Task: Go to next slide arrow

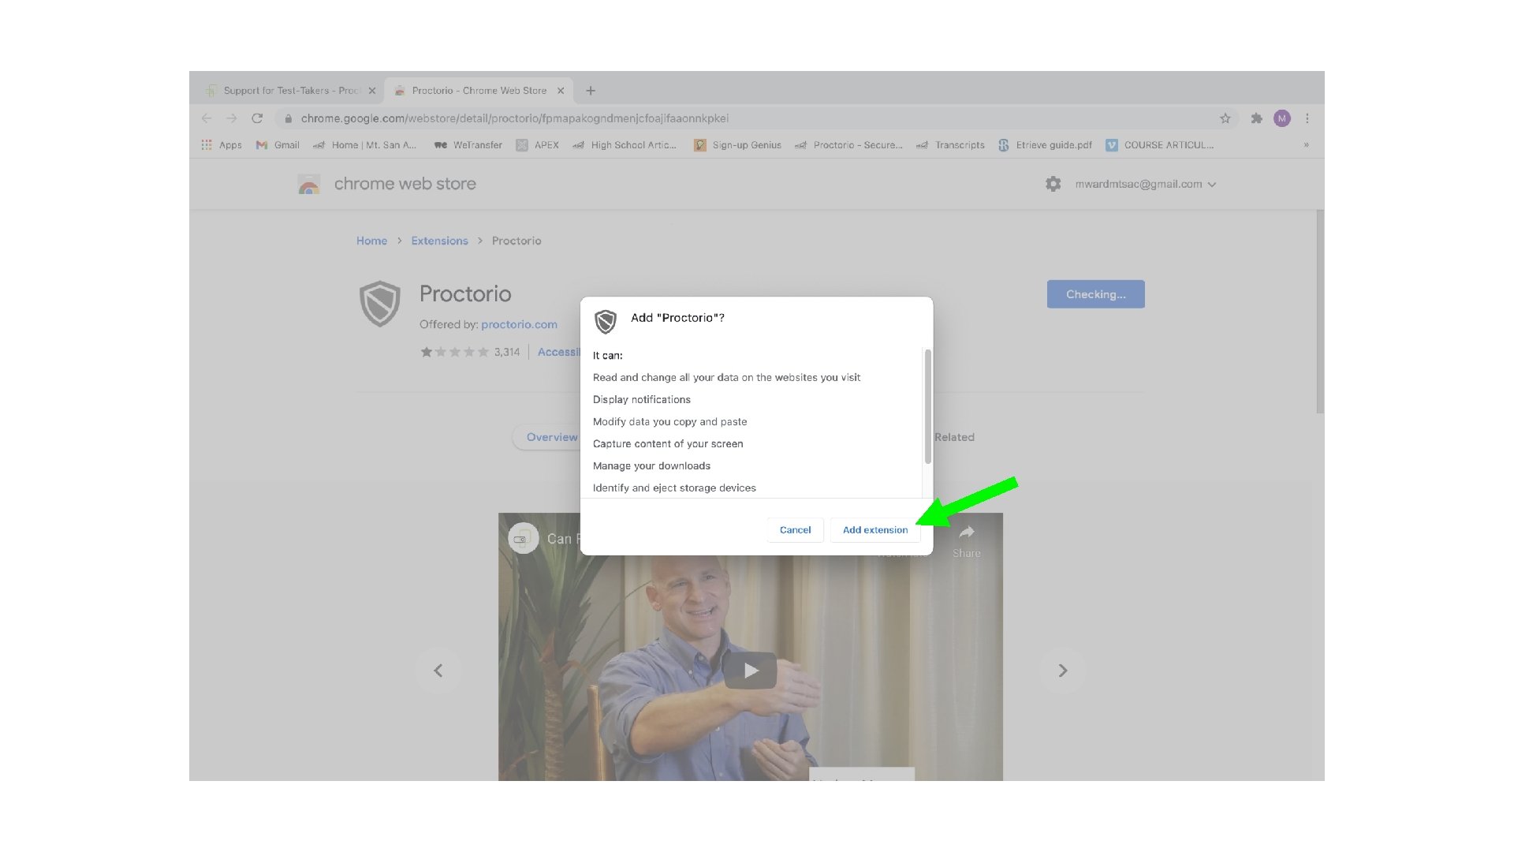Action: click(x=1062, y=671)
